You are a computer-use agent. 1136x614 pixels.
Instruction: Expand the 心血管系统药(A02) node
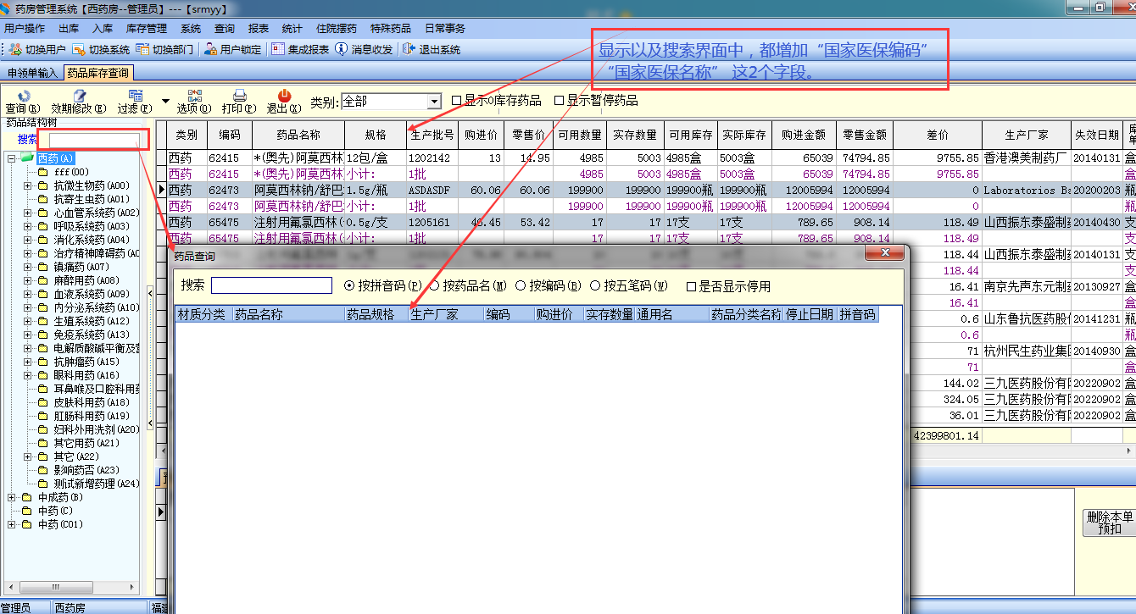tap(28, 213)
